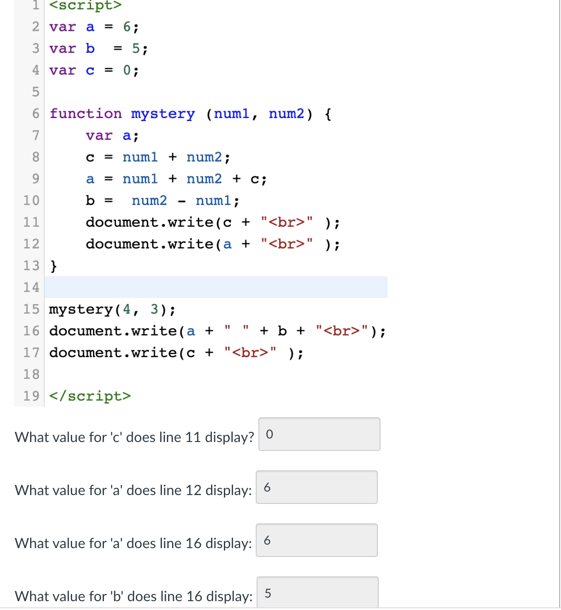
Task: Click 'document.write(c' statement on line 11
Action: tap(213, 222)
